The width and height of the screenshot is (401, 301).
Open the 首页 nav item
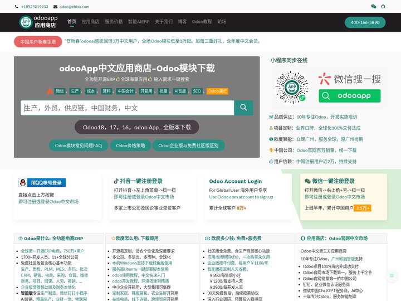[72, 22]
